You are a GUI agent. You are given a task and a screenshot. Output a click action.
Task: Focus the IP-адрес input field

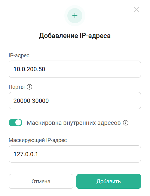[x=75, y=69]
